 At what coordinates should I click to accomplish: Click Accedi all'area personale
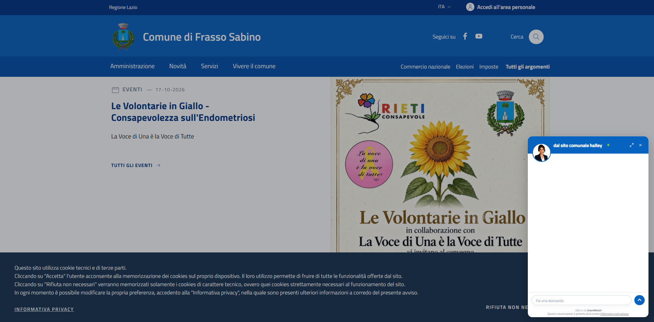click(x=506, y=7)
